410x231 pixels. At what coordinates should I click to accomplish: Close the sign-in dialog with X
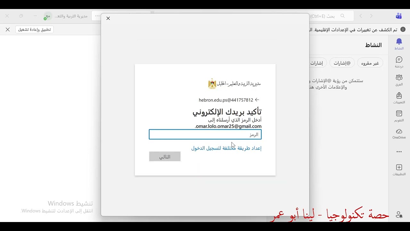[x=108, y=18]
